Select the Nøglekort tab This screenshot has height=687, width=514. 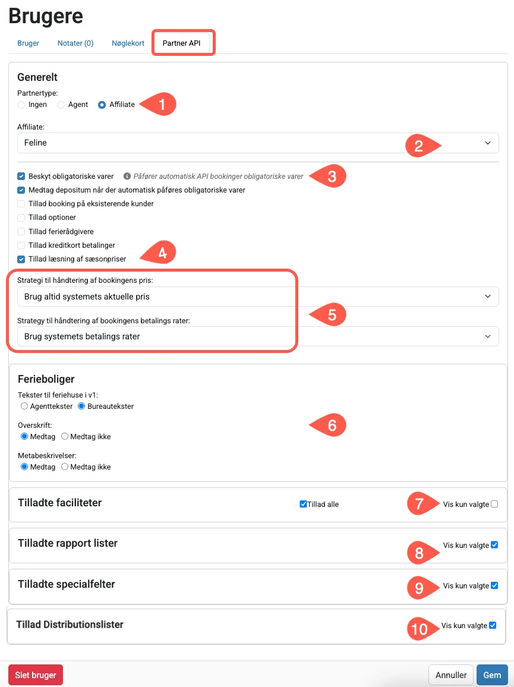pyautogui.click(x=128, y=43)
